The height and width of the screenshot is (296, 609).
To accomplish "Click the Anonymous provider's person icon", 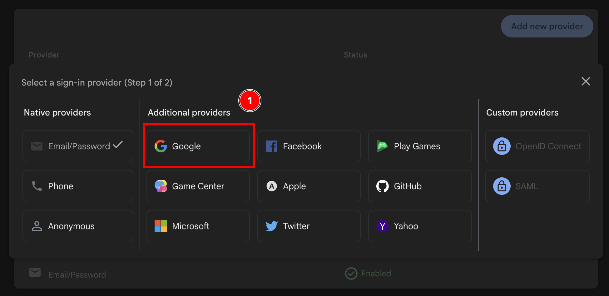I will point(37,226).
